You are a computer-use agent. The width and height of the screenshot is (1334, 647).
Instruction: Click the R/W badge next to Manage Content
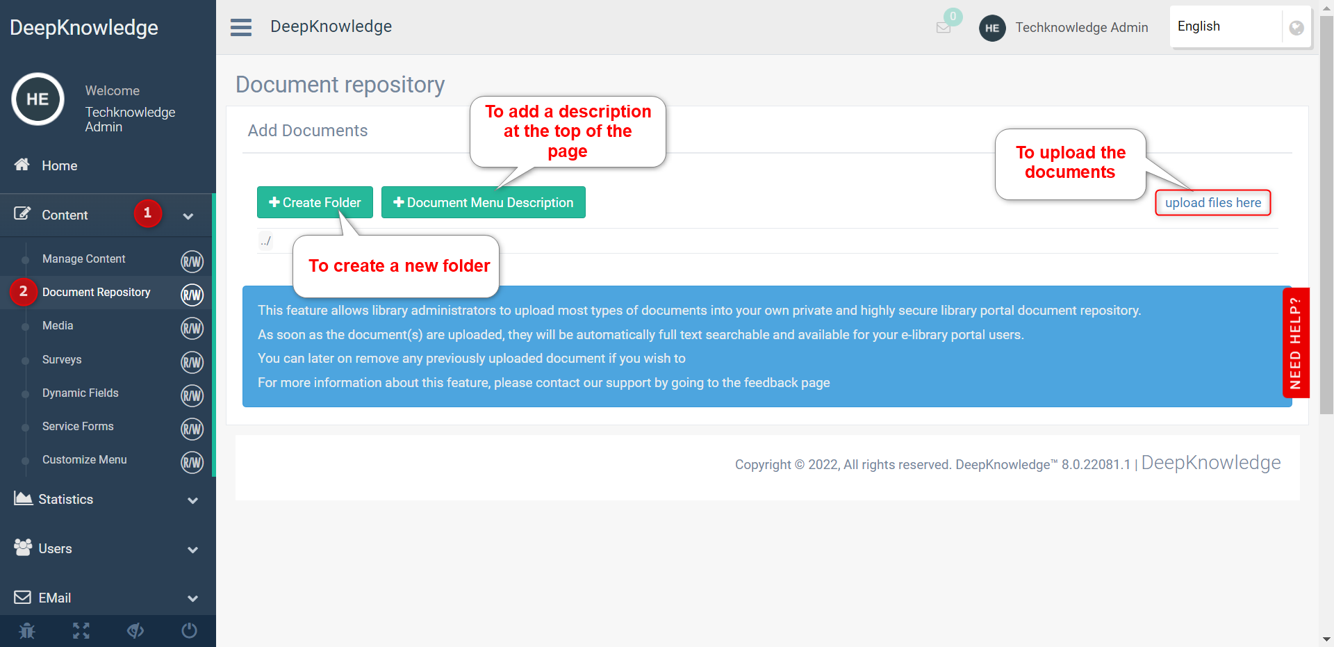(x=192, y=261)
